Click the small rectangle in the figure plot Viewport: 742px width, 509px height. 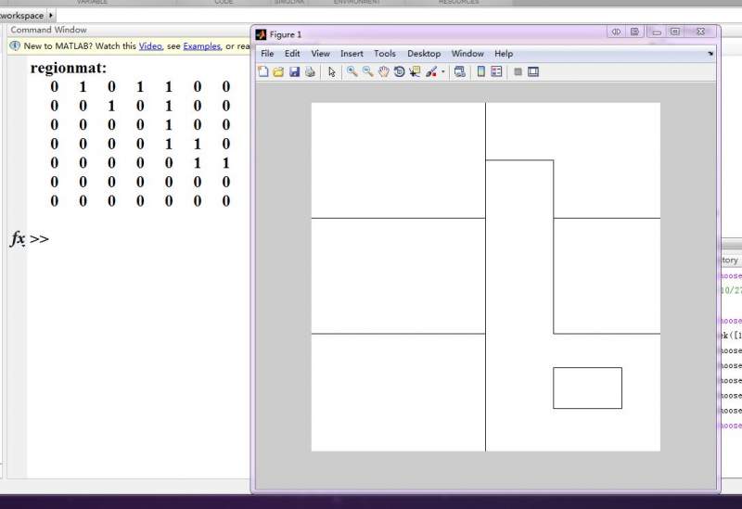(x=587, y=388)
